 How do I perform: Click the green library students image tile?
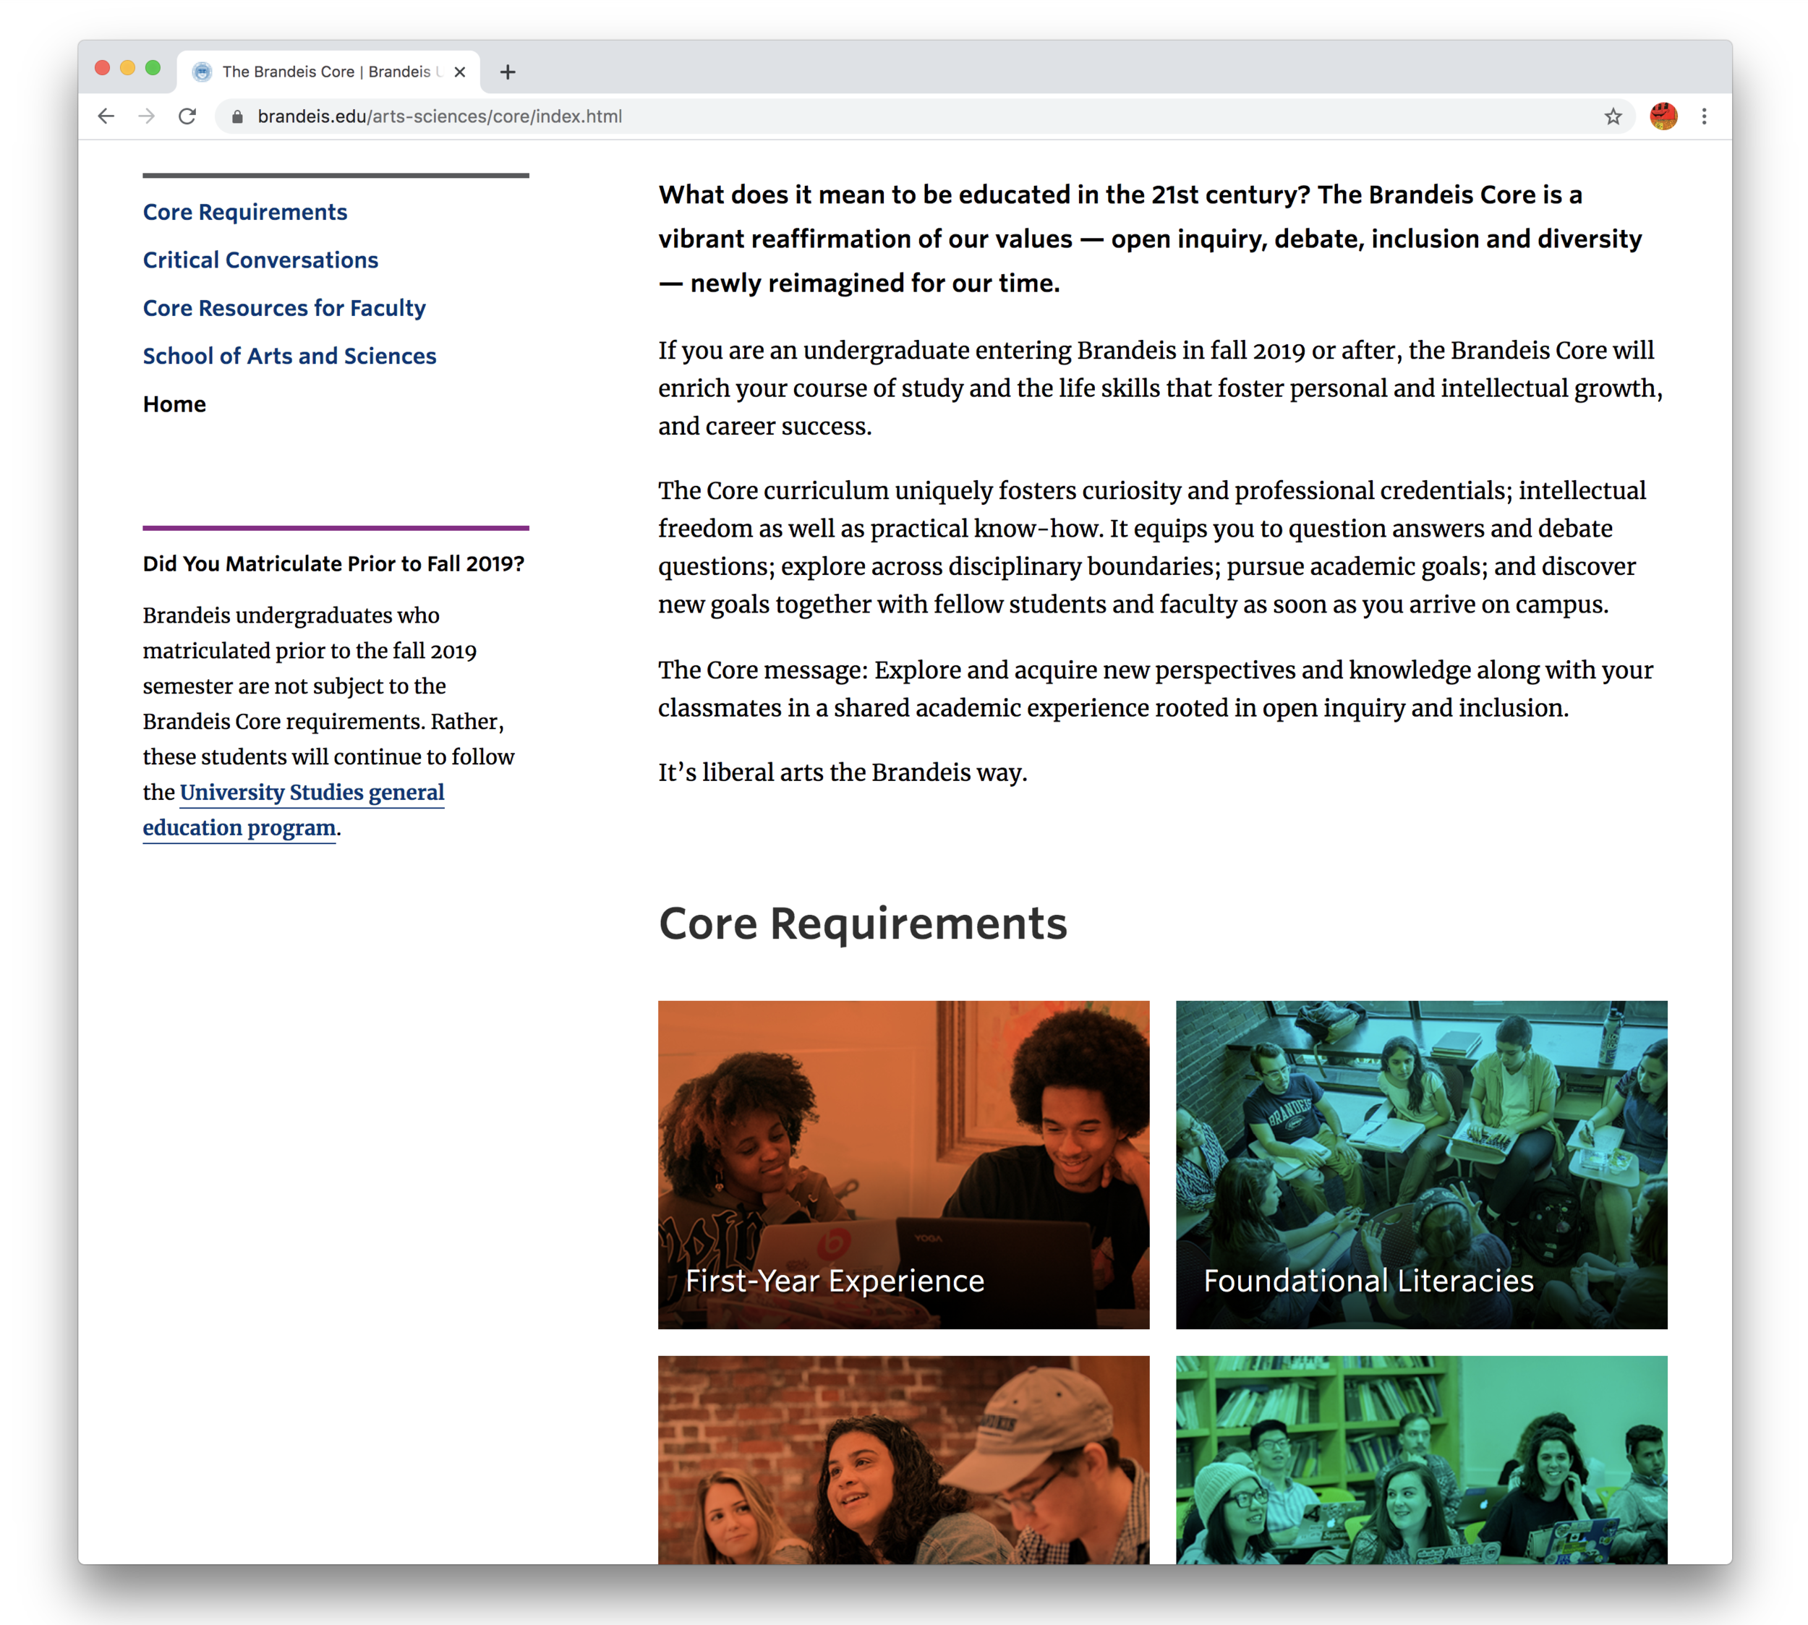pos(1421,1460)
